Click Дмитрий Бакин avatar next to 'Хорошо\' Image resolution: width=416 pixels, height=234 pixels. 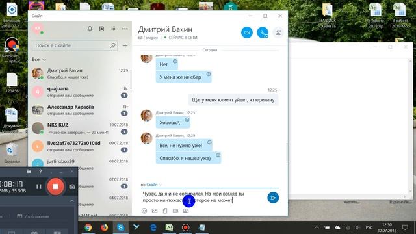point(146,116)
